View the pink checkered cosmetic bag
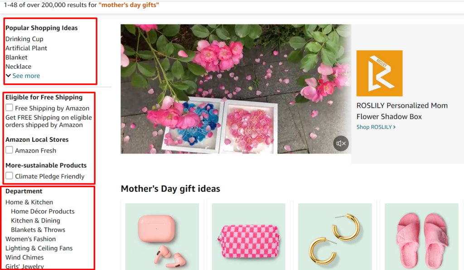This screenshot has width=464, height=270. (248, 236)
